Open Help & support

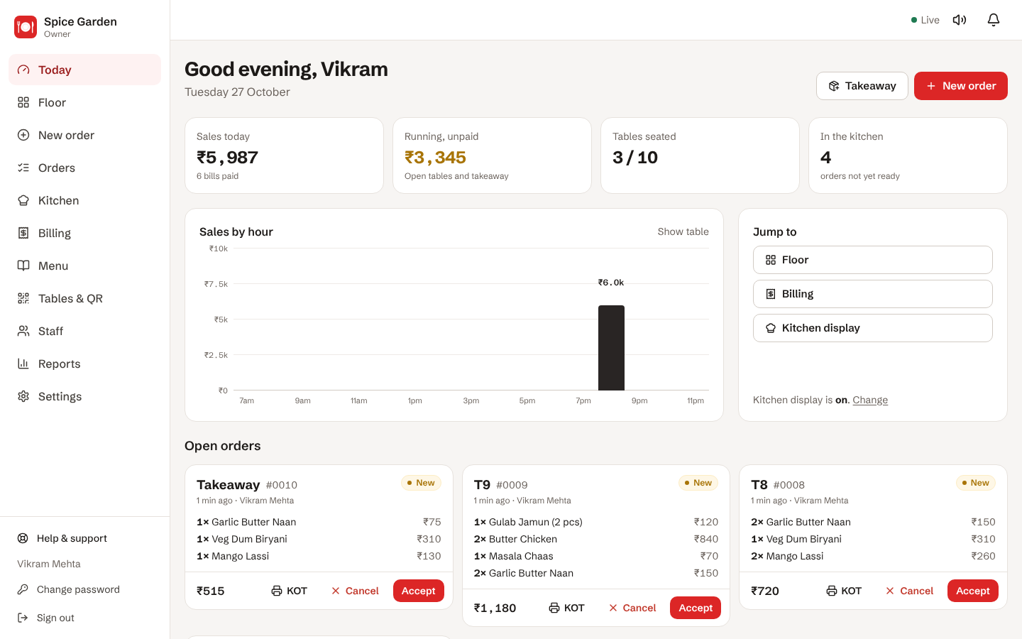[x=85, y=538]
